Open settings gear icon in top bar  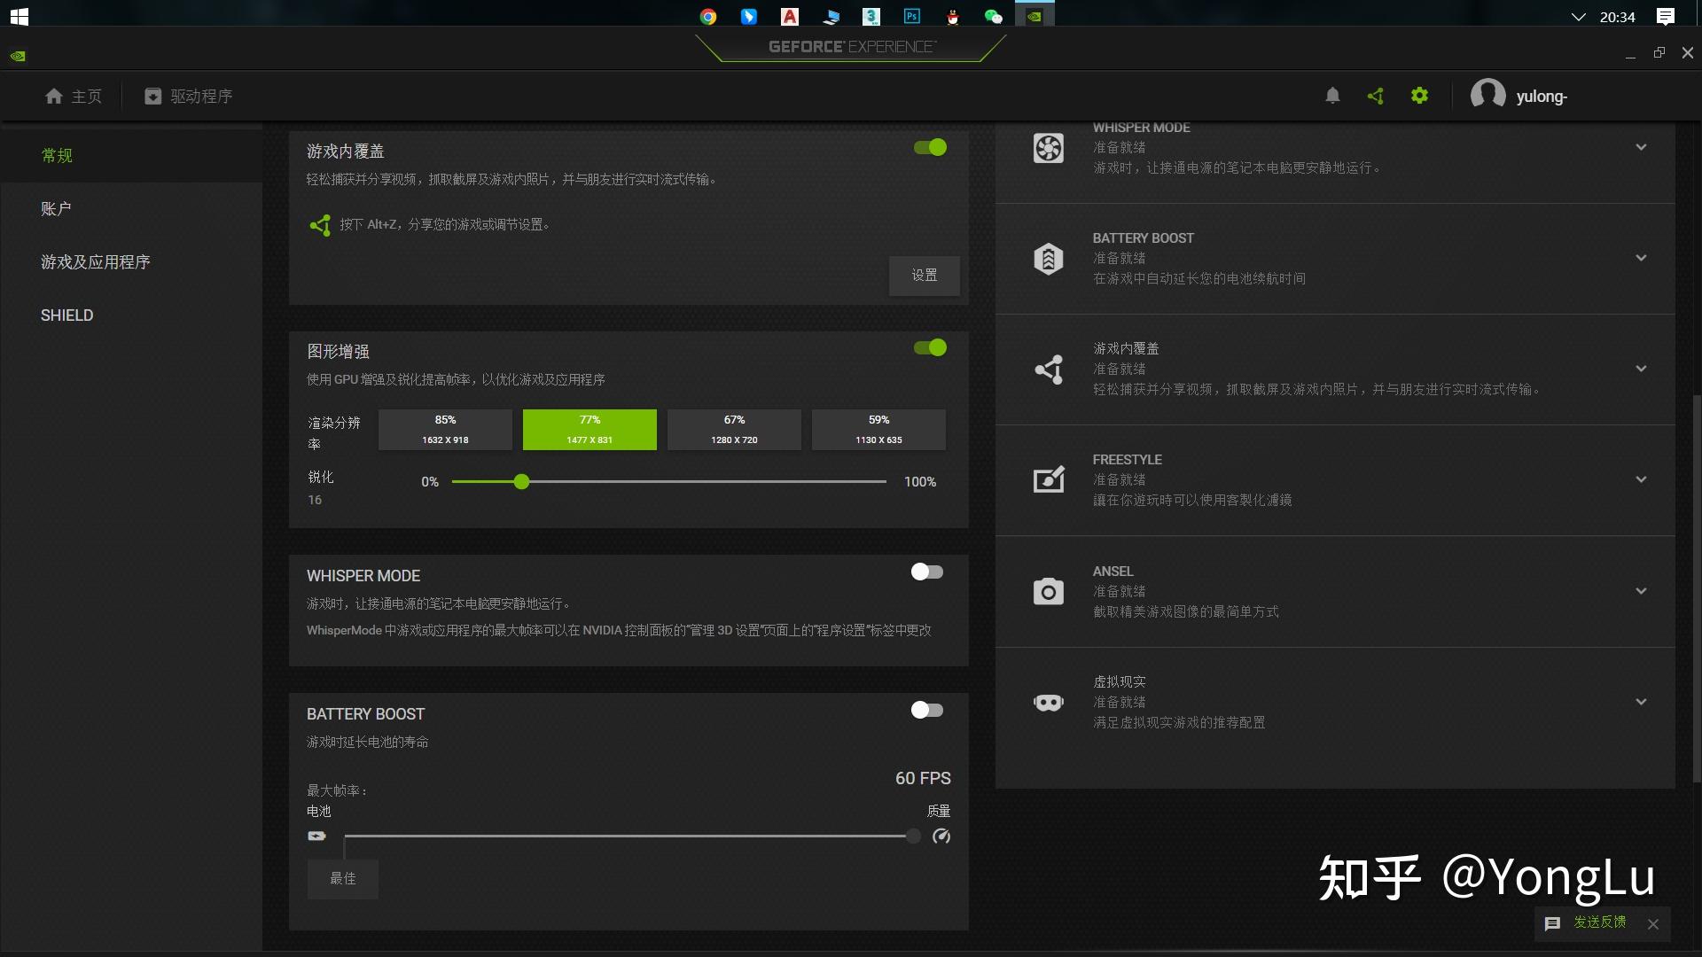1419,96
